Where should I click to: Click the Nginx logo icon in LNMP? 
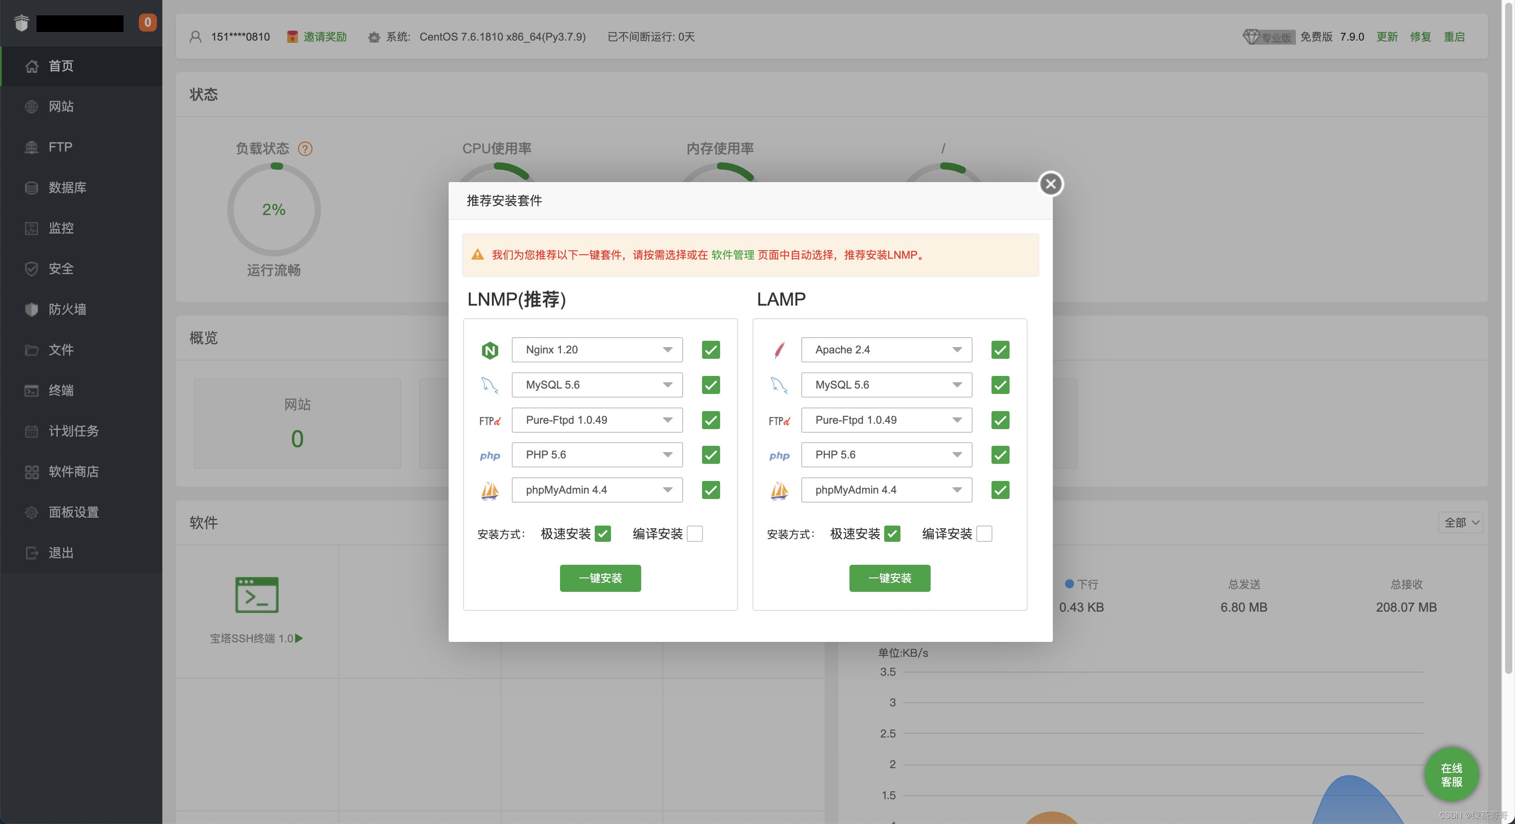[x=489, y=350]
